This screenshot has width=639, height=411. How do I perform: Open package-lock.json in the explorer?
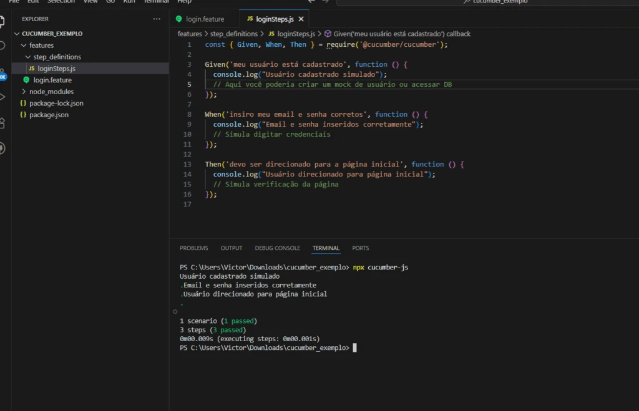pos(56,104)
